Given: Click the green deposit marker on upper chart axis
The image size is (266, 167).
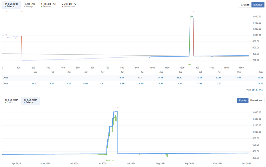Looking at the screenshot, I should click(x=189, y=64).
